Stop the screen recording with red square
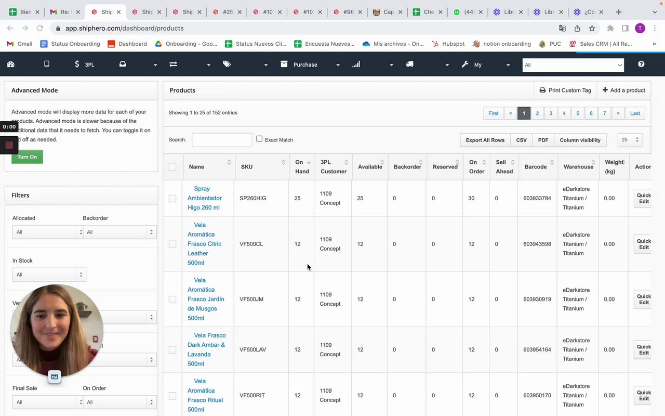This screenshot has width=665, height=416. (9, 145)
